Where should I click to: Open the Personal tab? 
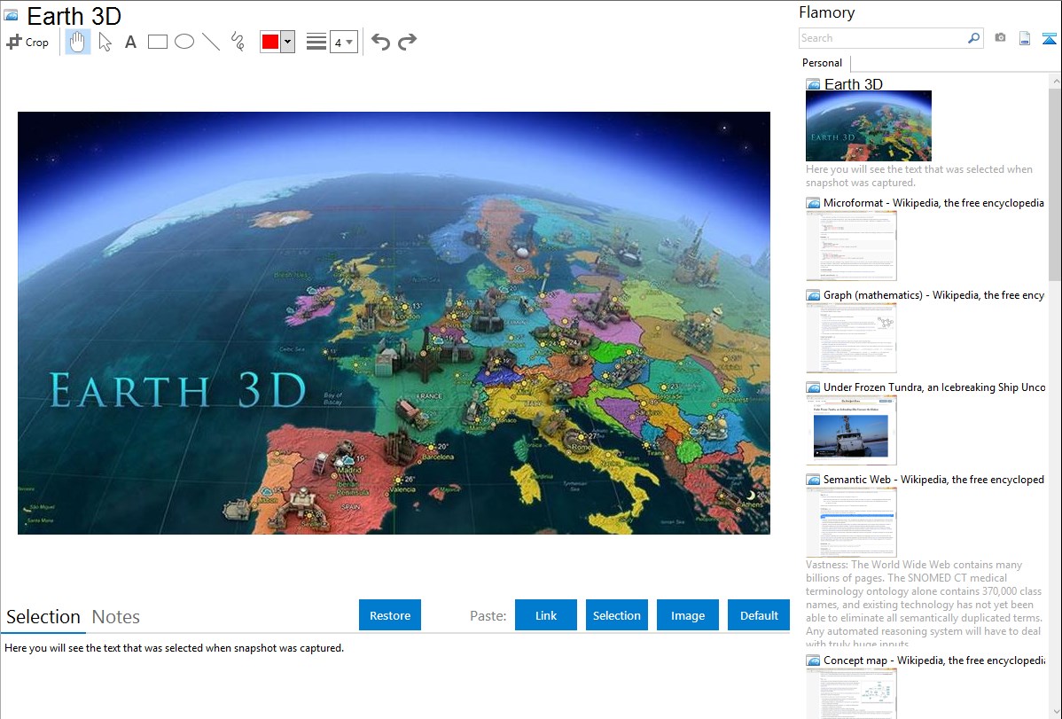822,63
